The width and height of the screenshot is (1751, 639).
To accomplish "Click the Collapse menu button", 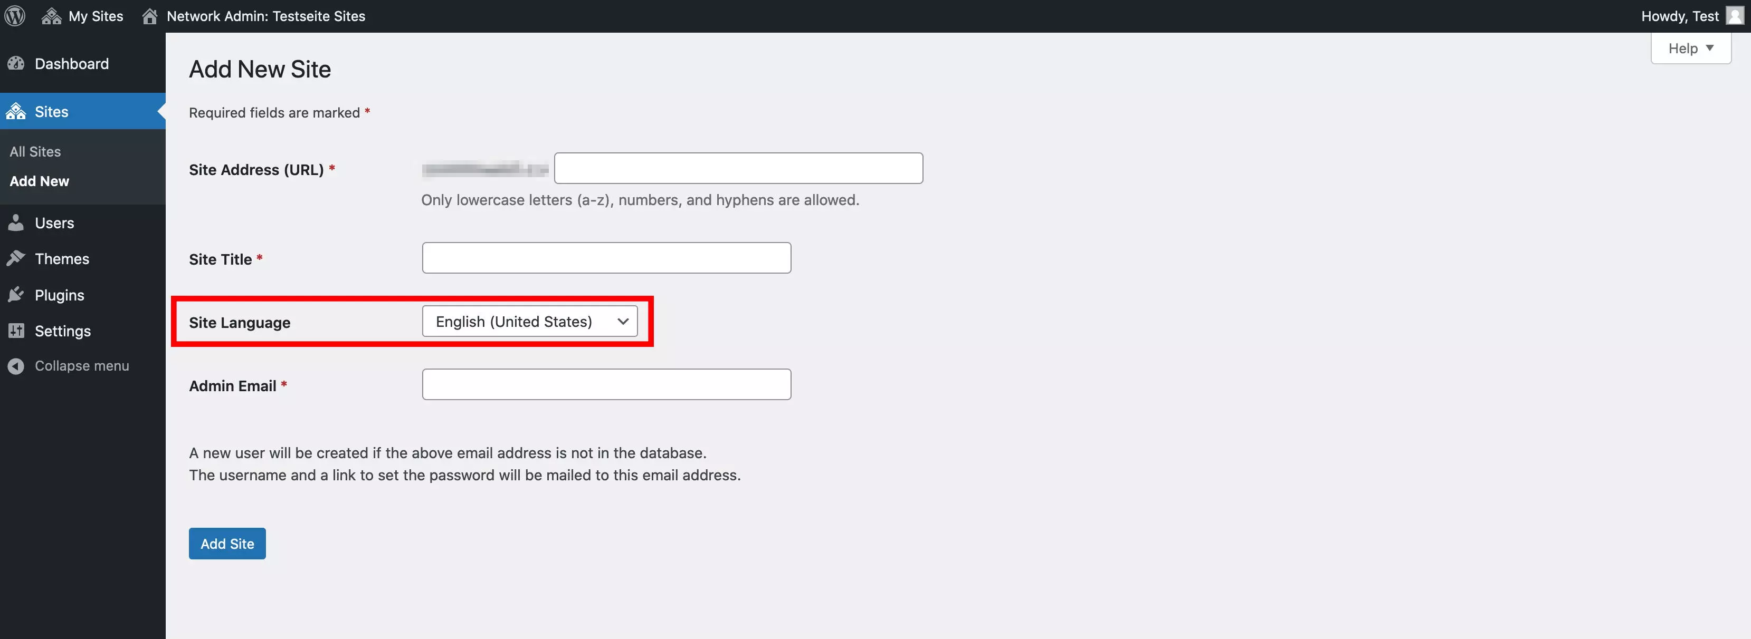I will click(80, 364).
